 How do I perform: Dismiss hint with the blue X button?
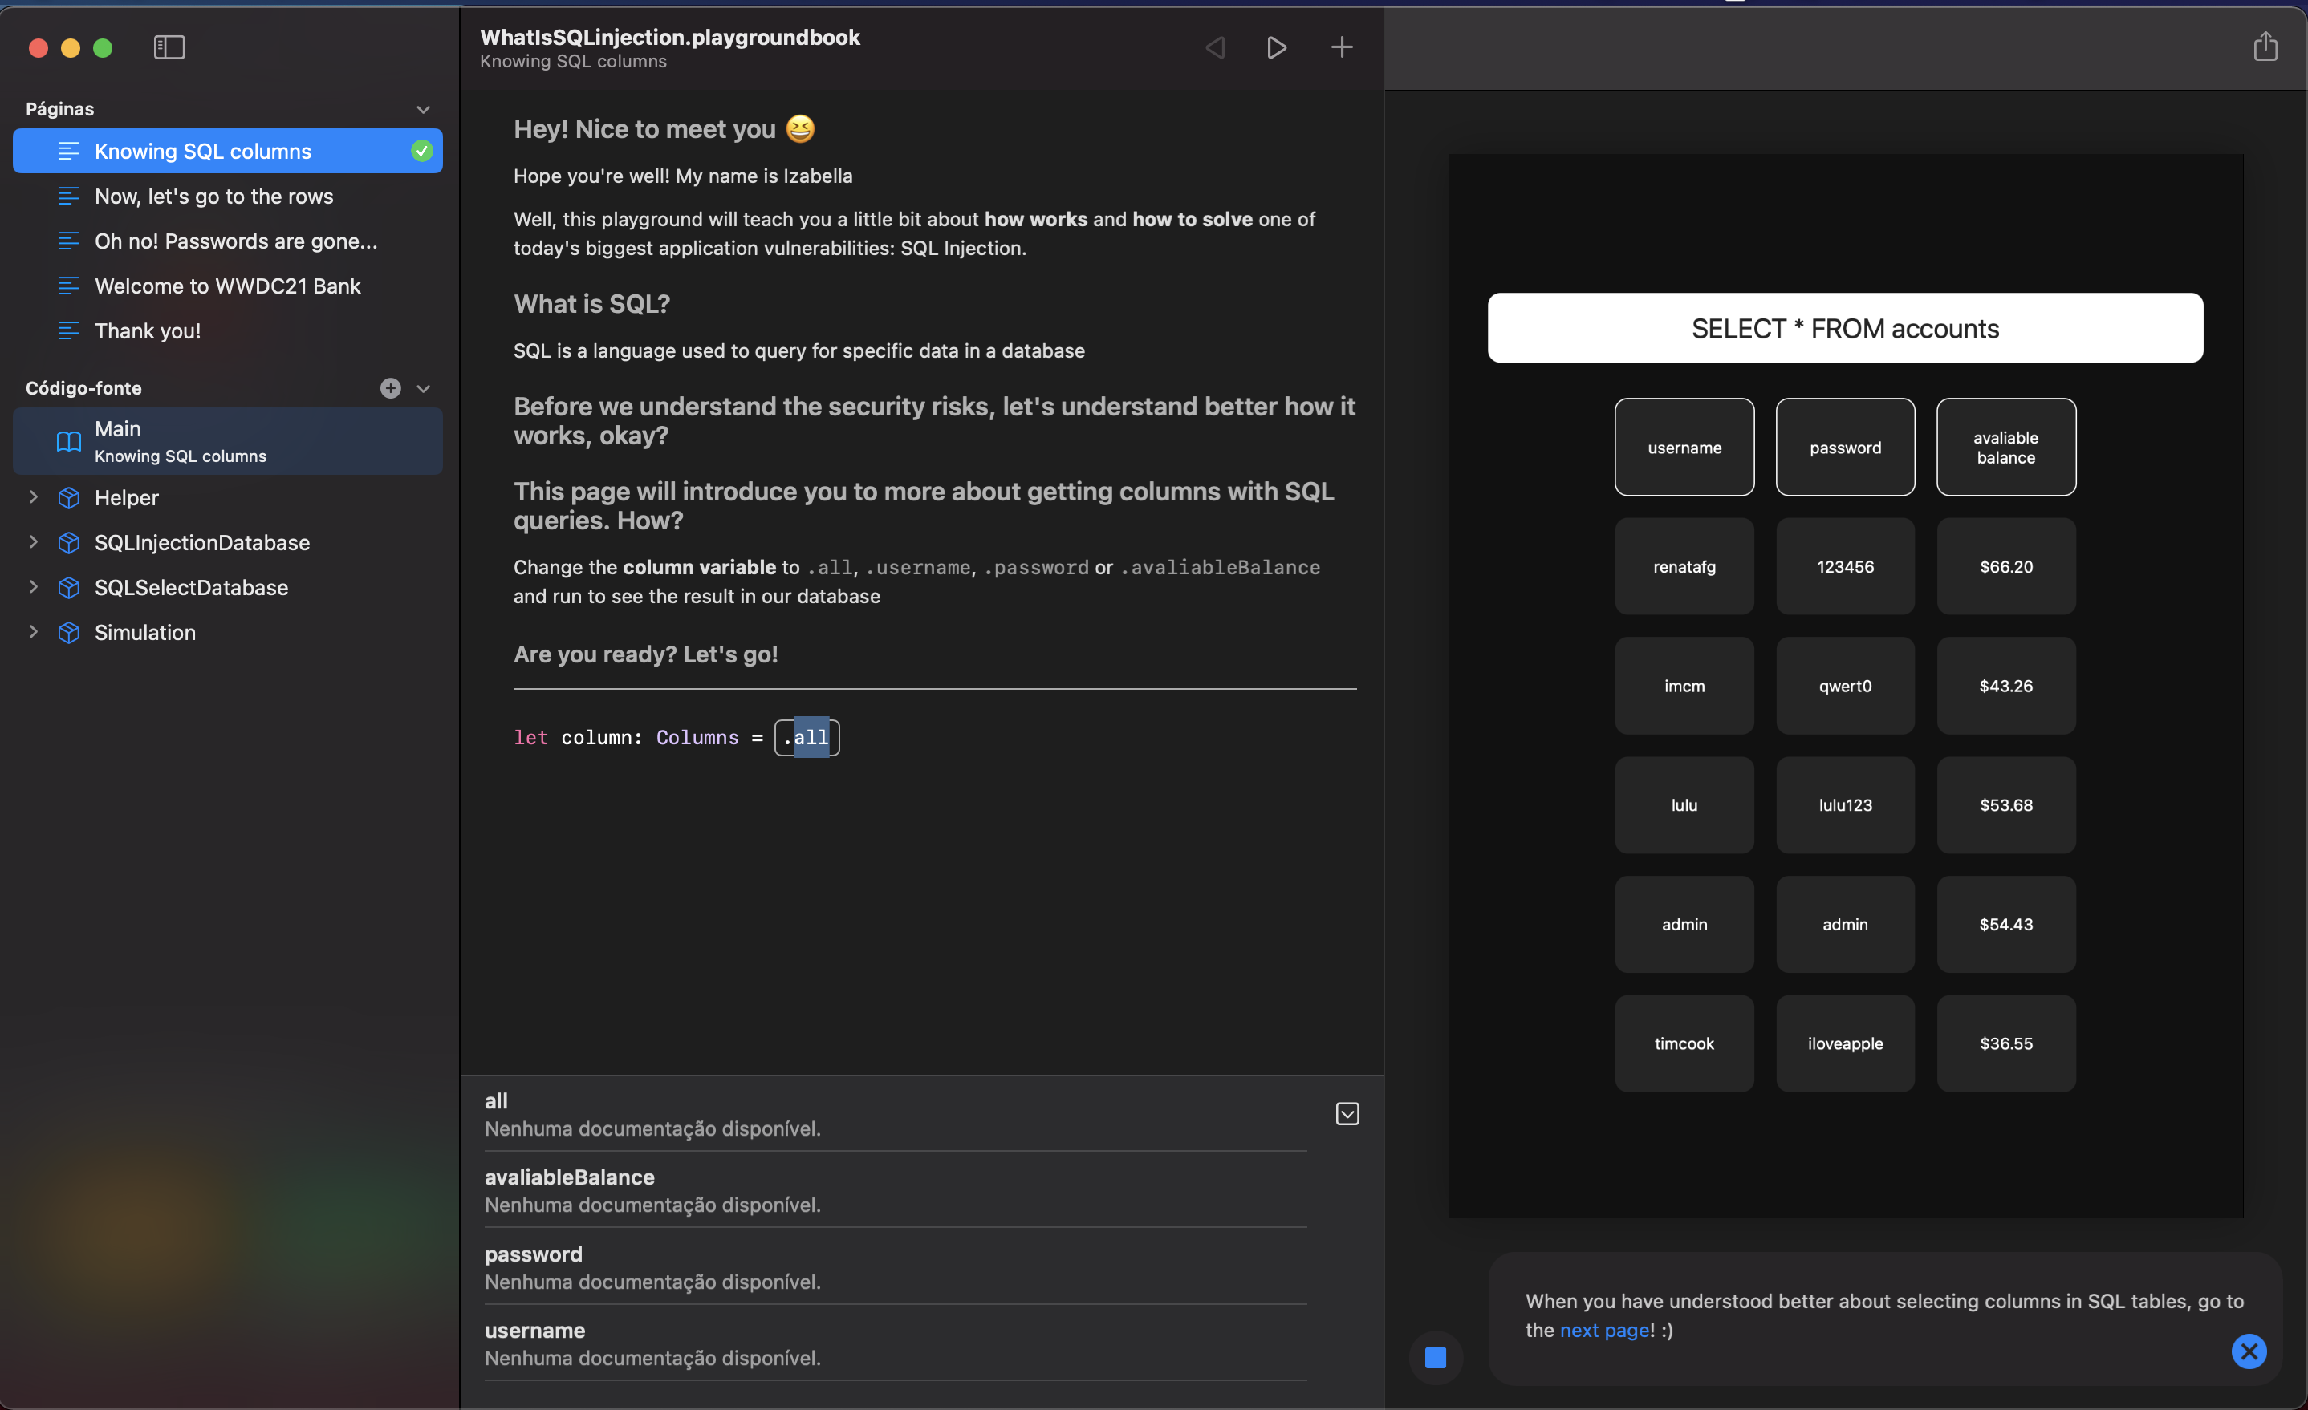coord(2248,1351)
